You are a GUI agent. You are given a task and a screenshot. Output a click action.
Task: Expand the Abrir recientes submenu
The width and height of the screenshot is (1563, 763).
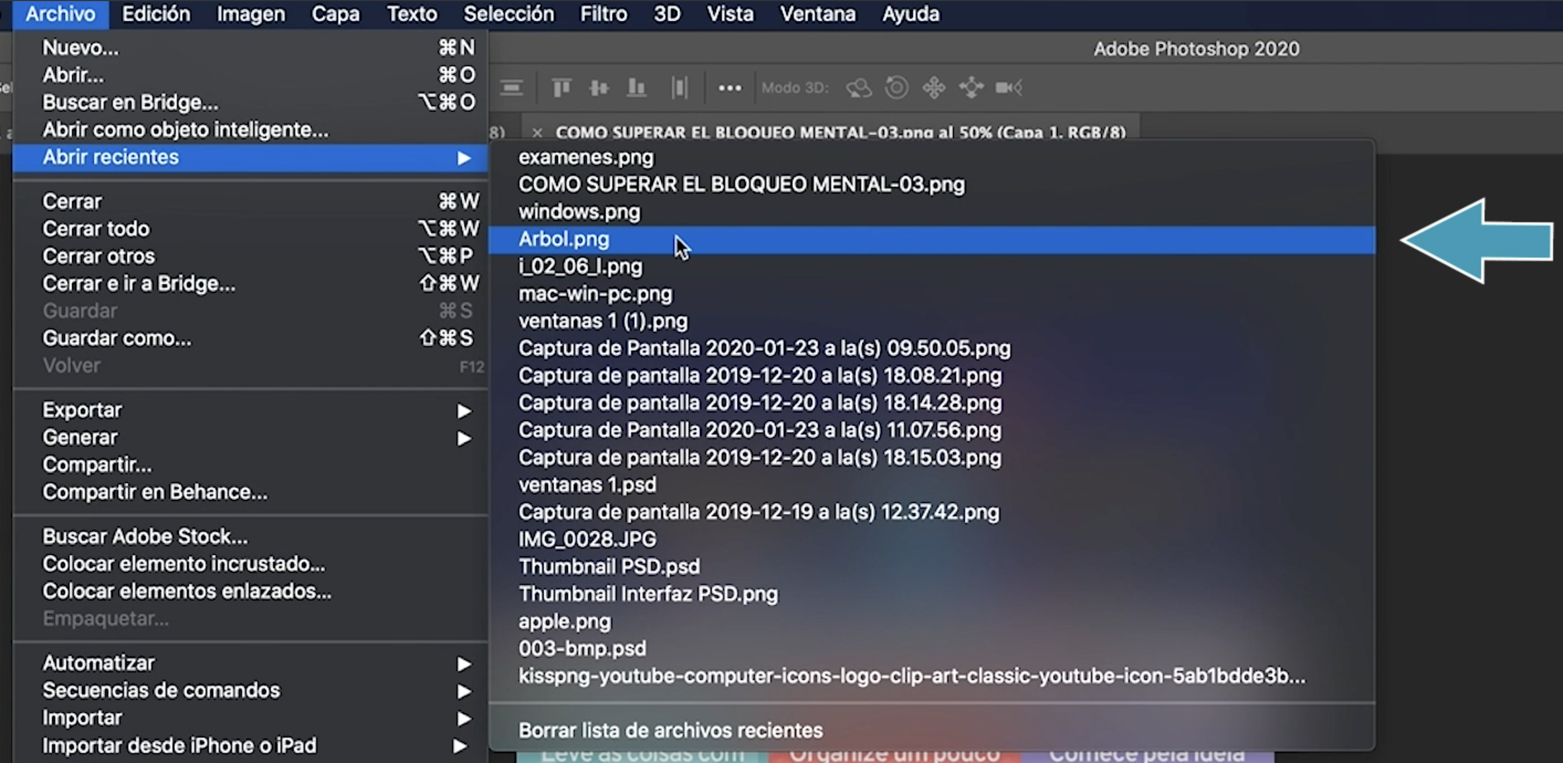pyautogui.click(x=250, y=157)
